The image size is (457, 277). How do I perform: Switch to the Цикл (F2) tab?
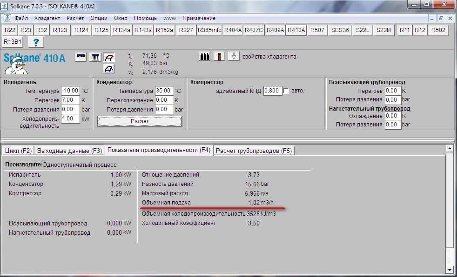(18, 151)
